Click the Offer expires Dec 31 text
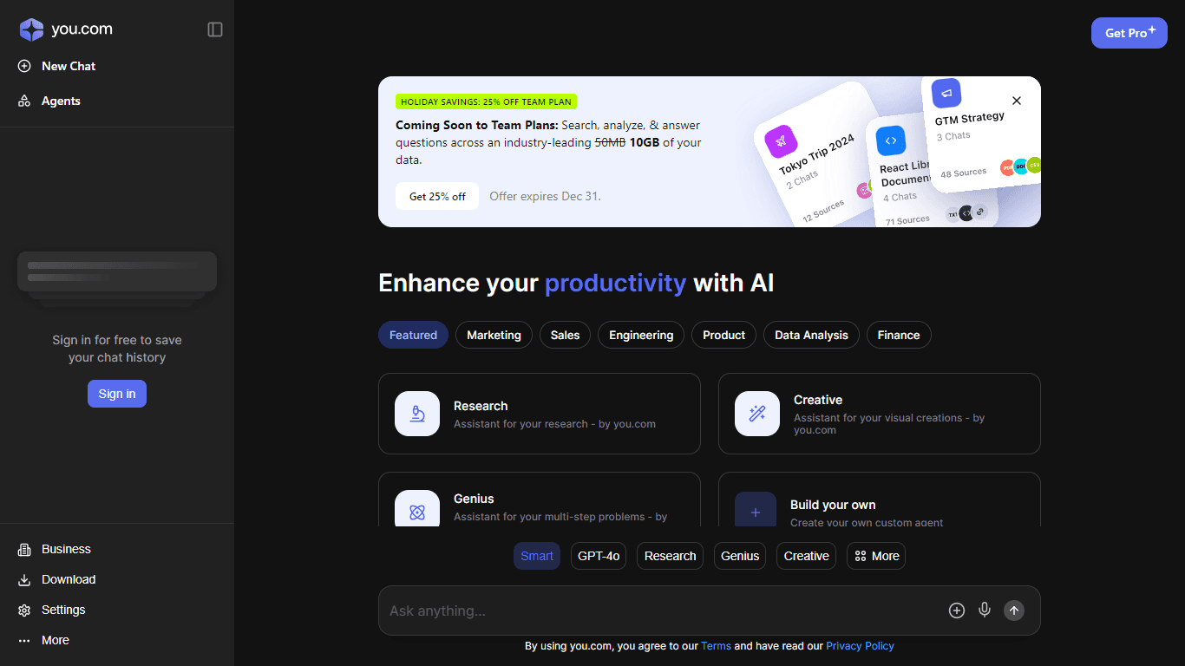 [x=545, y=196]
